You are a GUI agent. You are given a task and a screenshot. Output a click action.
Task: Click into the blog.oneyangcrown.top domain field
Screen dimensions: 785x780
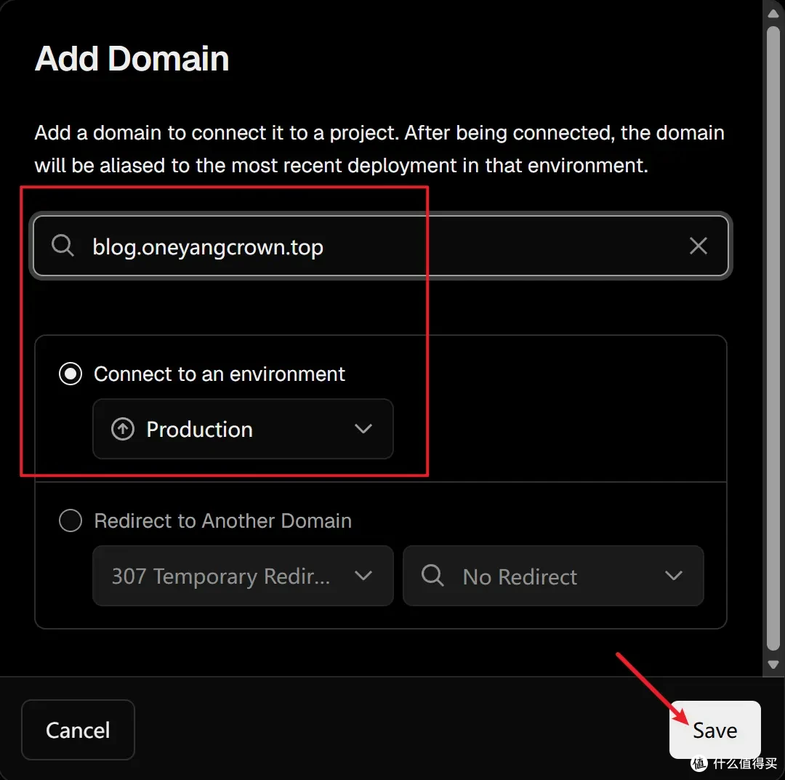[380, 246]
